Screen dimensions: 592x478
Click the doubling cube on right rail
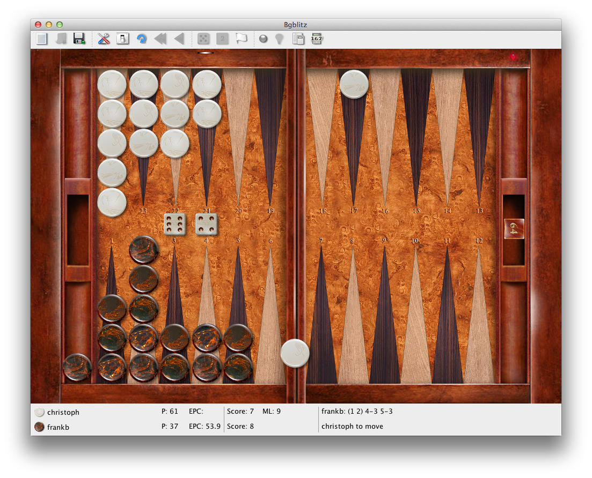514,229
